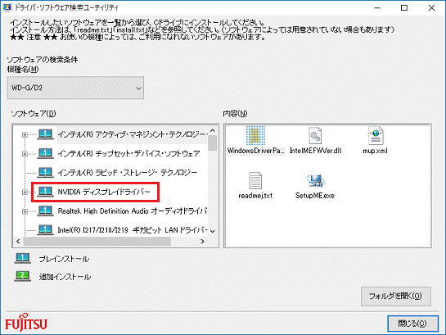
Task: Click the SetupME.exe file name
Action: coord(315,196)
